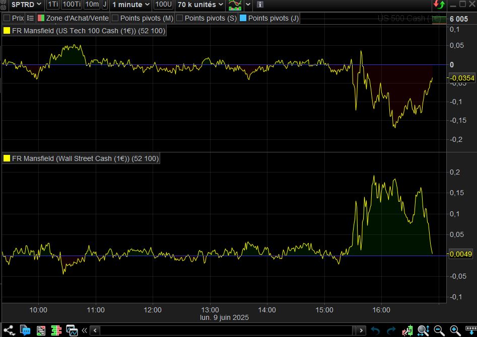This screenshot has width=477, height=337.
Task: Open the orders list icon
Action: [x=41, y=330]
